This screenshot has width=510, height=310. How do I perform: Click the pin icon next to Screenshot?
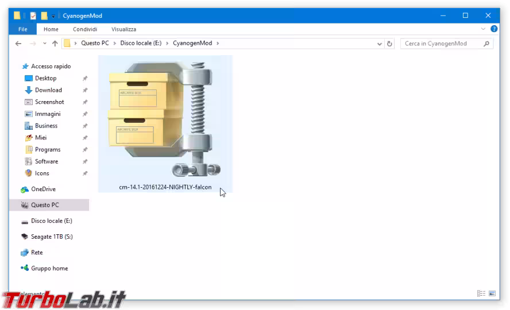[85, 102]
